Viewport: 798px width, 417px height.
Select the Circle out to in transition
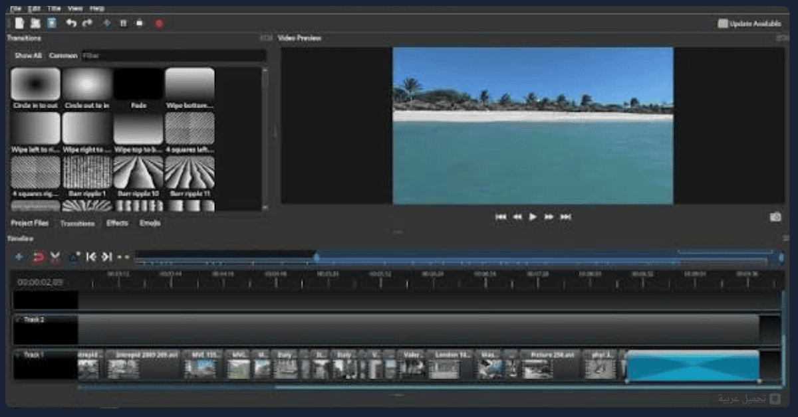pyautogui.click(x=87, y=88)
